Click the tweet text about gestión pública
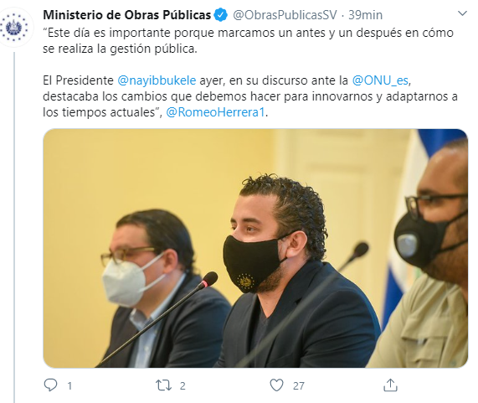Viewport: 478px width, 403px height. click(x=248, y=40)
